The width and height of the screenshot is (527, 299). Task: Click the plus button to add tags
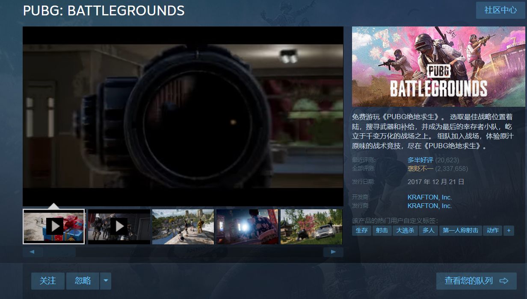point(509,231)
